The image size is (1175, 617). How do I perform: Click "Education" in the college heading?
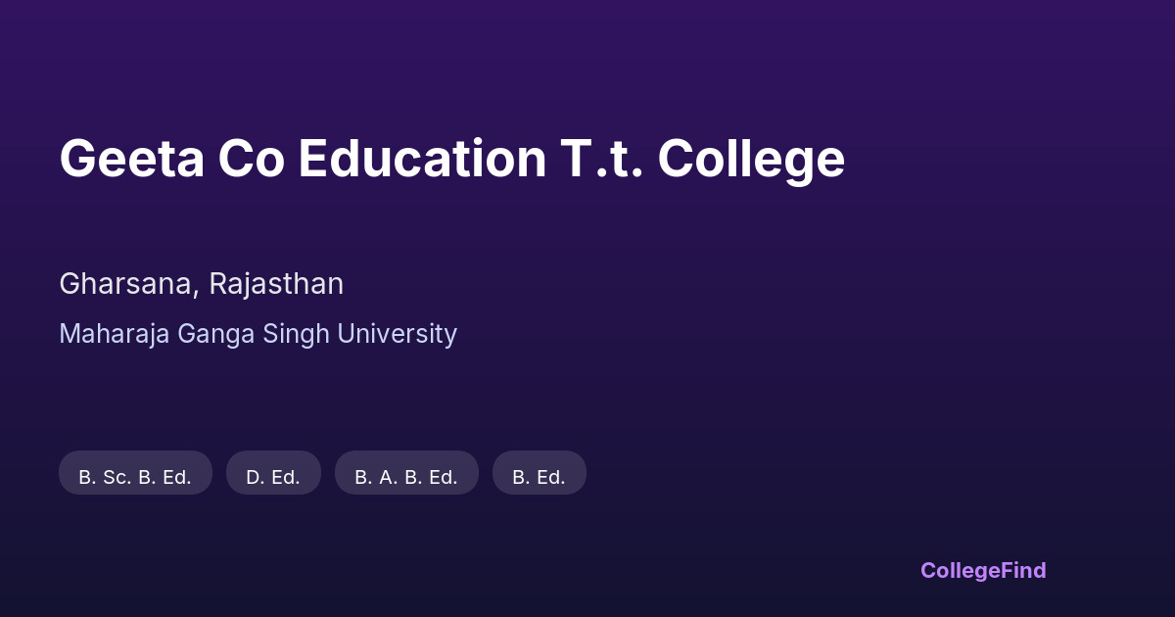pyautogui.click(x=422, y=159)
